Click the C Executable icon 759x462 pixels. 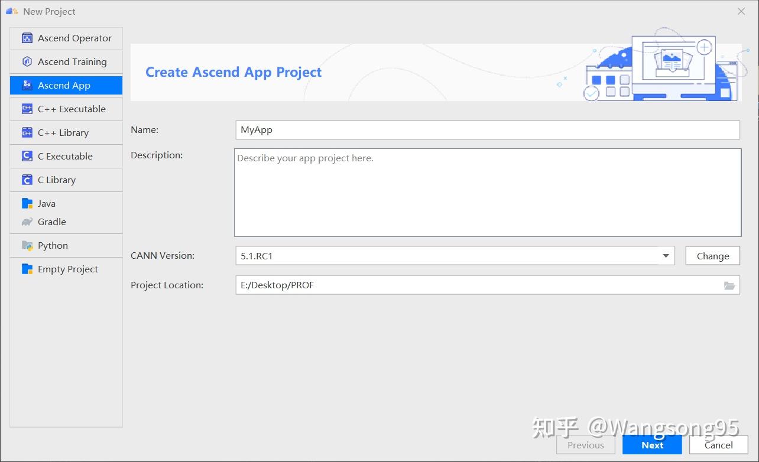click(x=27, y=156)
